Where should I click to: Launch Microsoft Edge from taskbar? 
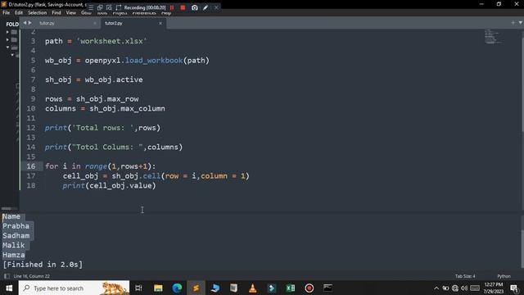(177, 288)
